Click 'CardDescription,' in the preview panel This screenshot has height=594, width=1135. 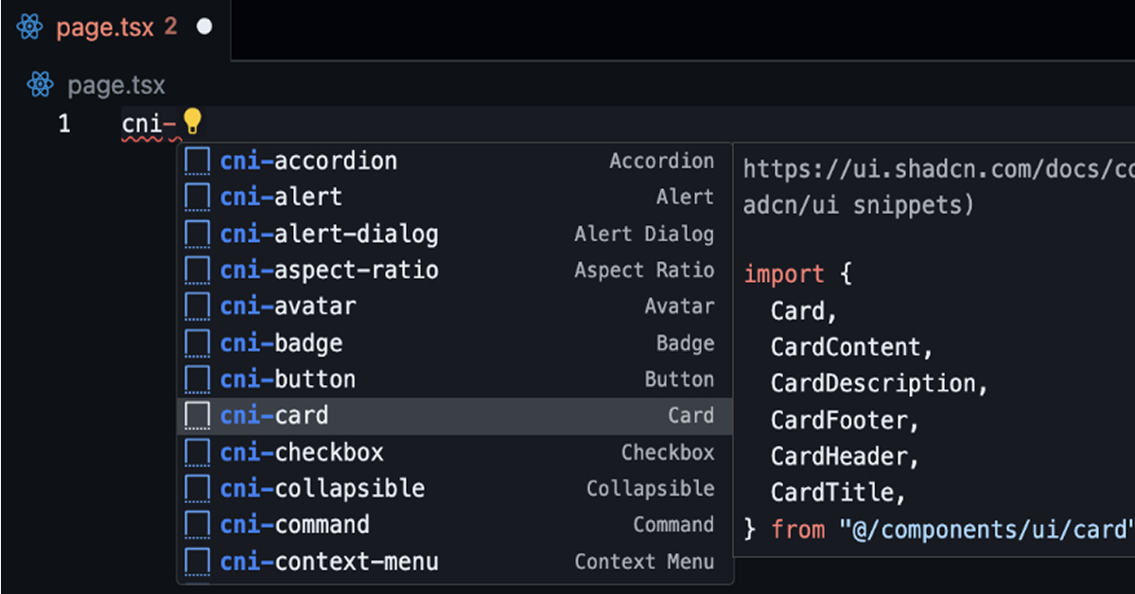tap(880, 383)
